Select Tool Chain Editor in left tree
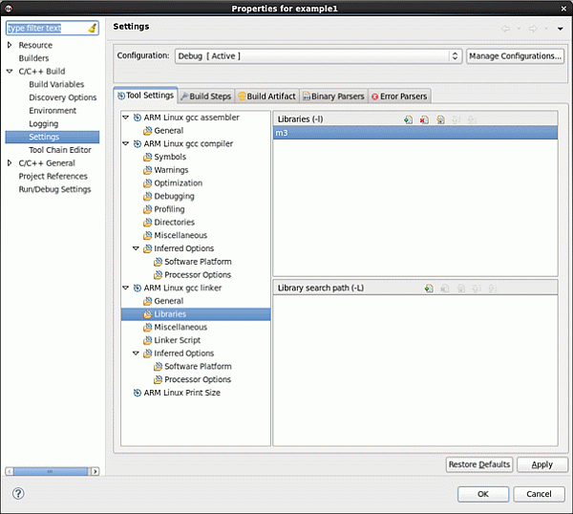This screenshot has width=573, height=514. point(60,150)
